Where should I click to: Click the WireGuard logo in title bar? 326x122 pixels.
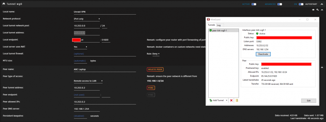(208, 20)
